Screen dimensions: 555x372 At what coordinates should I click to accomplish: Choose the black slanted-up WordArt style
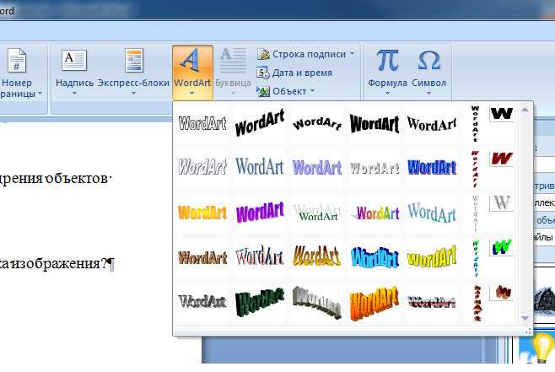point(260,124)
